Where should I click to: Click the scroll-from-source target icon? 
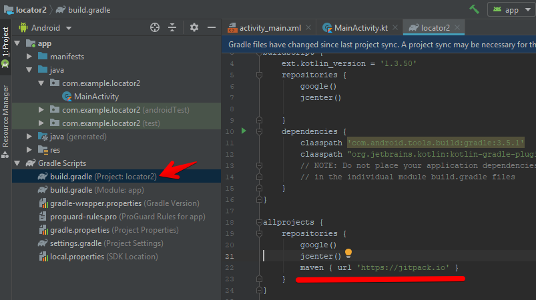(x=155, y=27)
